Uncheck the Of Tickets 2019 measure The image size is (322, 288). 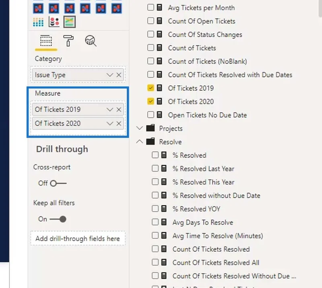pos(151,88)
